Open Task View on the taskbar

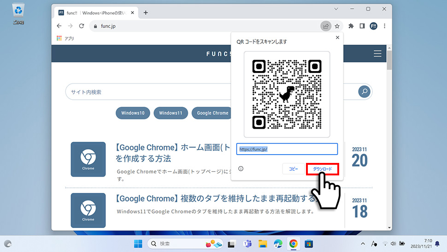pos(231,244)
